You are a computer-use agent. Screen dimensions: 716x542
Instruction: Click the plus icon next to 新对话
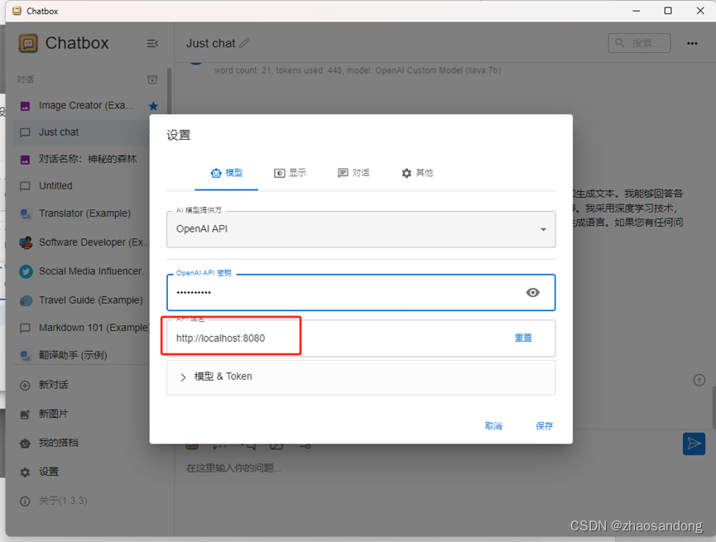pyautogui.click(x=25, y=386)
